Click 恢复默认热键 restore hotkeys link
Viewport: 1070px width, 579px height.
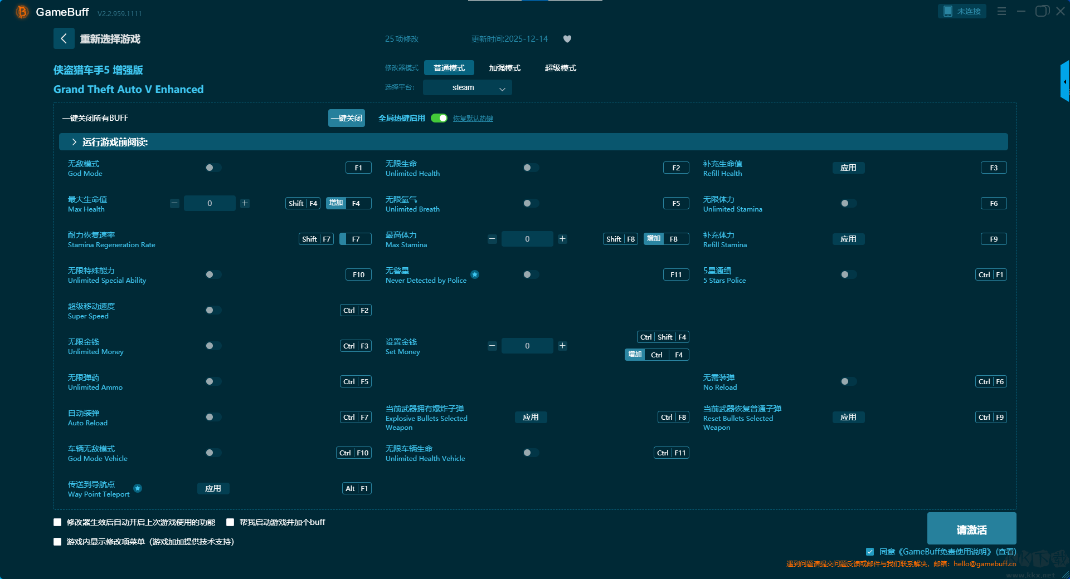473,119
